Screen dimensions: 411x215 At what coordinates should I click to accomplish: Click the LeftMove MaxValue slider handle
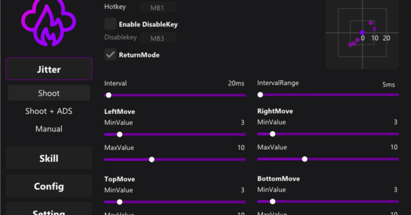pos(152,159)
